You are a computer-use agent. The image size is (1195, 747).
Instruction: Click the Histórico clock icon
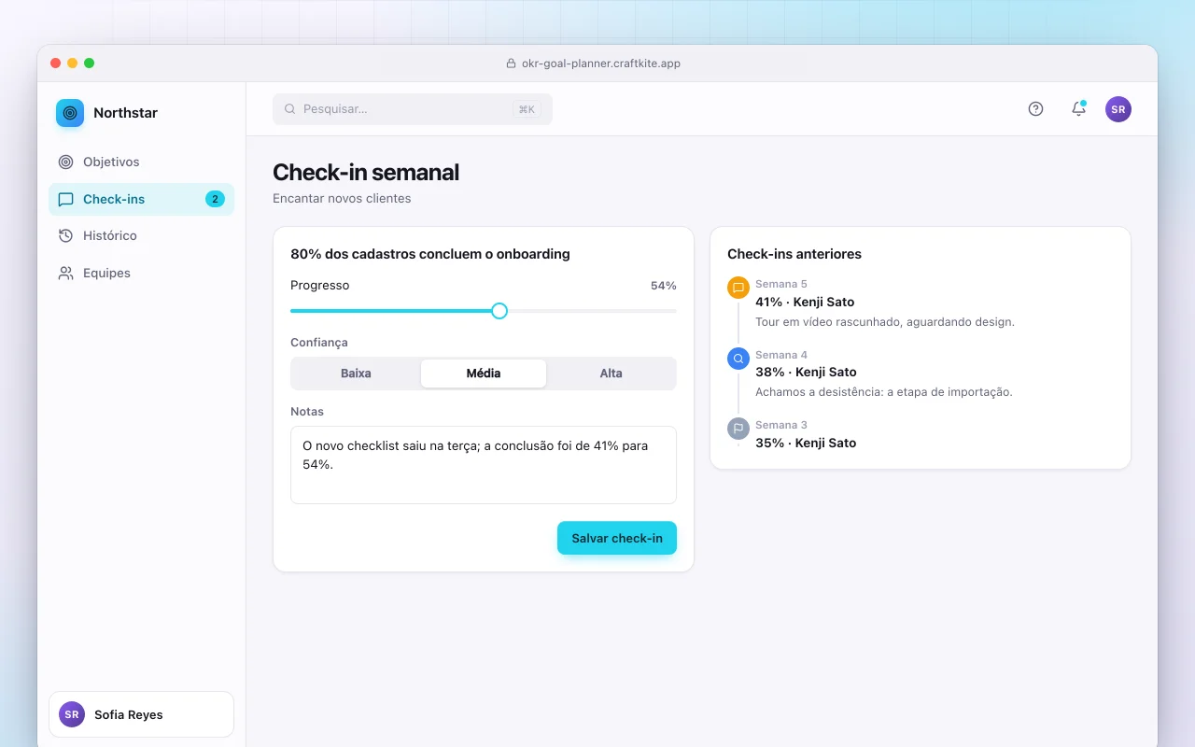coord(65,235)
